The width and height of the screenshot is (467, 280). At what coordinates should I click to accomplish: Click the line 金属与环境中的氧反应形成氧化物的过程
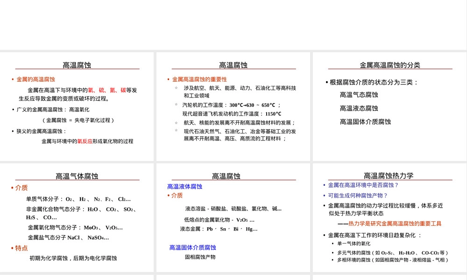pos(87,141)
